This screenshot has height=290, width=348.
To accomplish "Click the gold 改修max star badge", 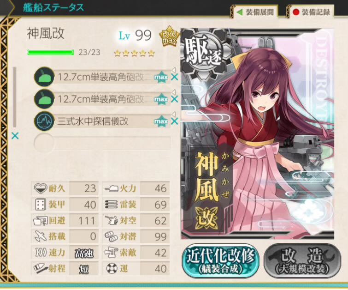I will [170, 36].
